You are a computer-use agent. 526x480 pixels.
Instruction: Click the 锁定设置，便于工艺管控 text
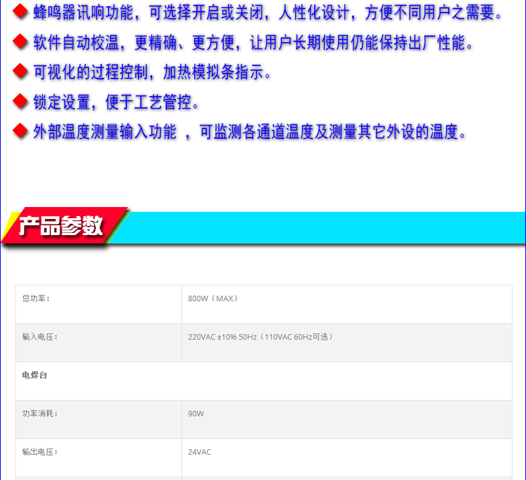click(x=116, y=102)
